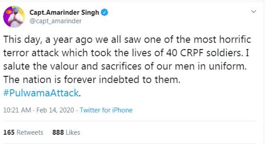Click the blue verified badge
The width and height of the screenshot is (270, 145).
coord(105,13)
